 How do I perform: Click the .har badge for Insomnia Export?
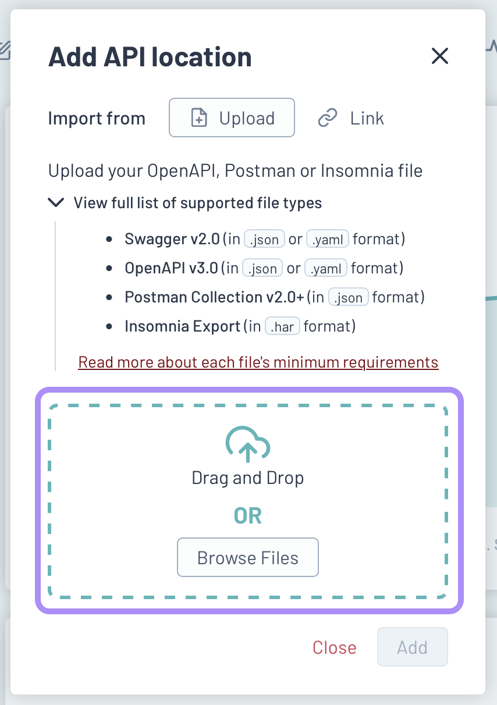[x=282, y=326]
